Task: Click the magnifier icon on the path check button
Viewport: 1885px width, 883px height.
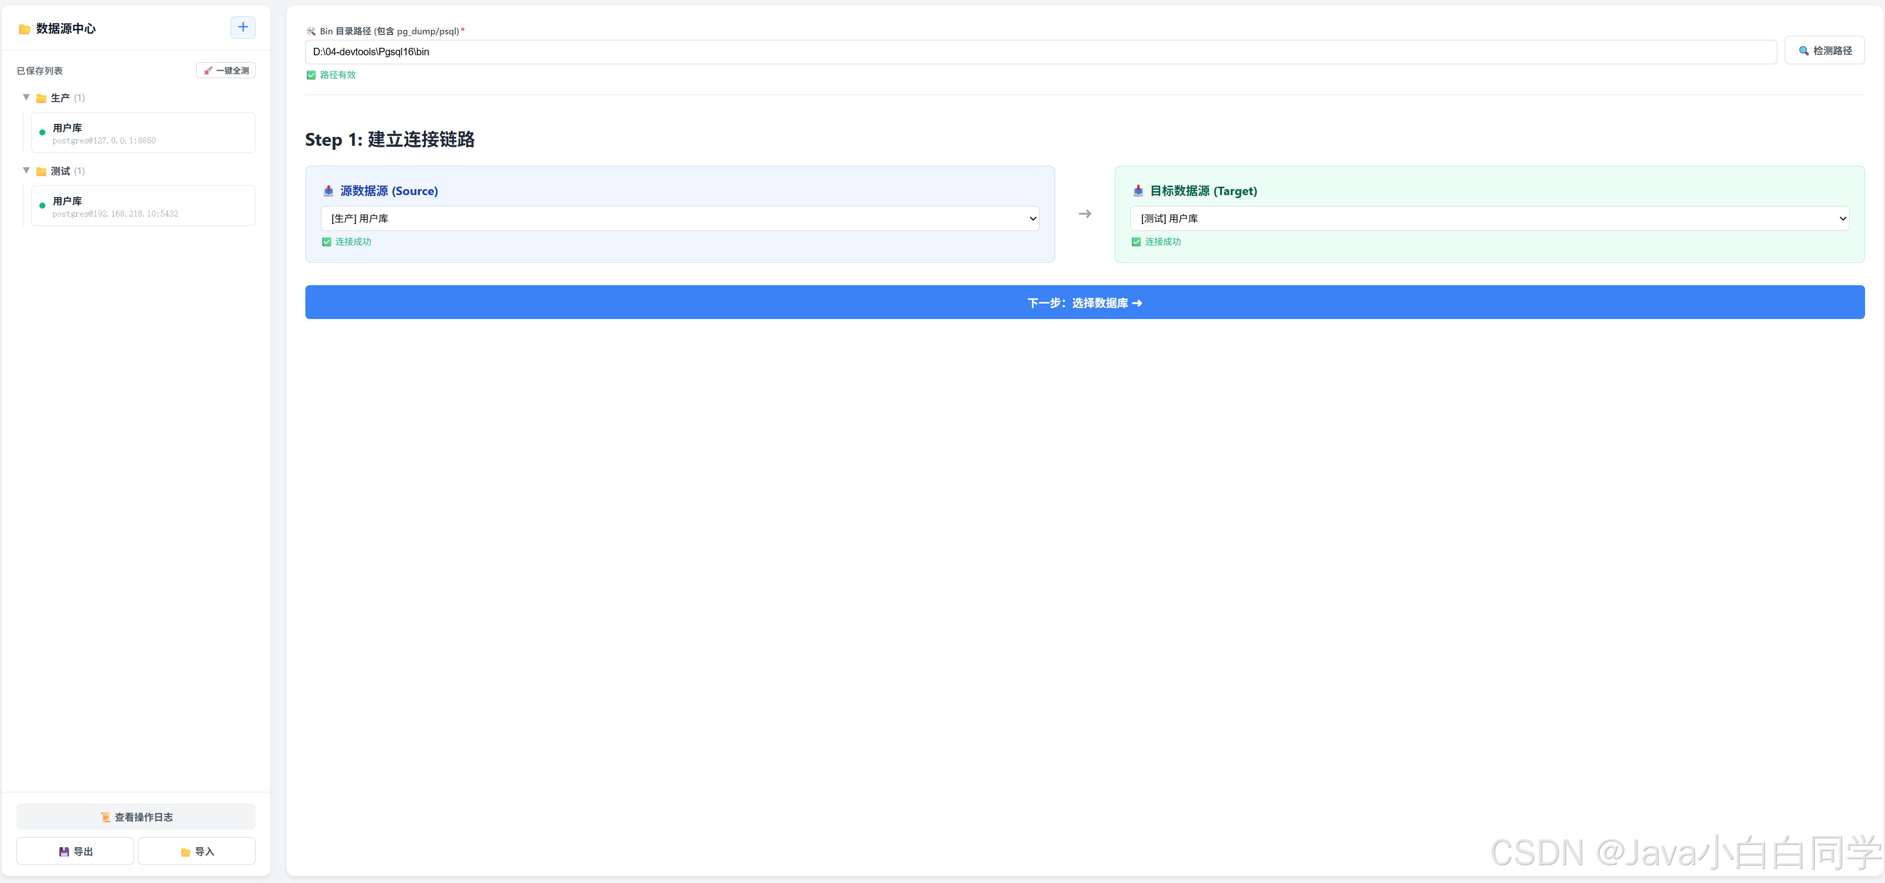Action: [1804, 51]
